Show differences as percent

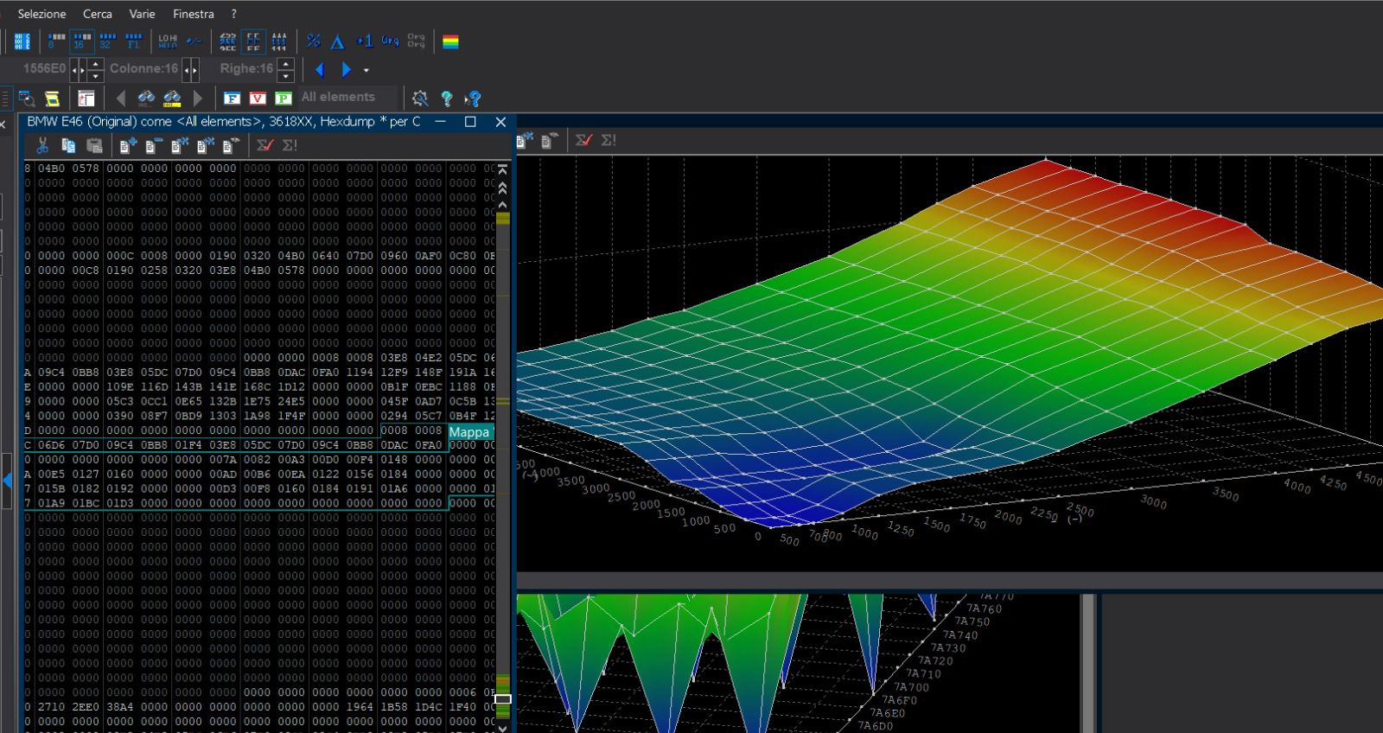(x=313, y=41)
